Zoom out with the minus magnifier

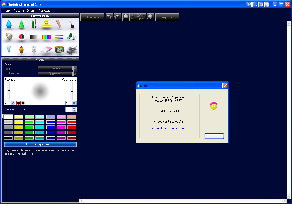coord(126,17)
